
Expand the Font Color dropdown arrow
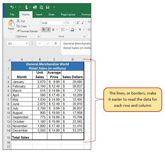pyautogui.click(x=83, y=30)
